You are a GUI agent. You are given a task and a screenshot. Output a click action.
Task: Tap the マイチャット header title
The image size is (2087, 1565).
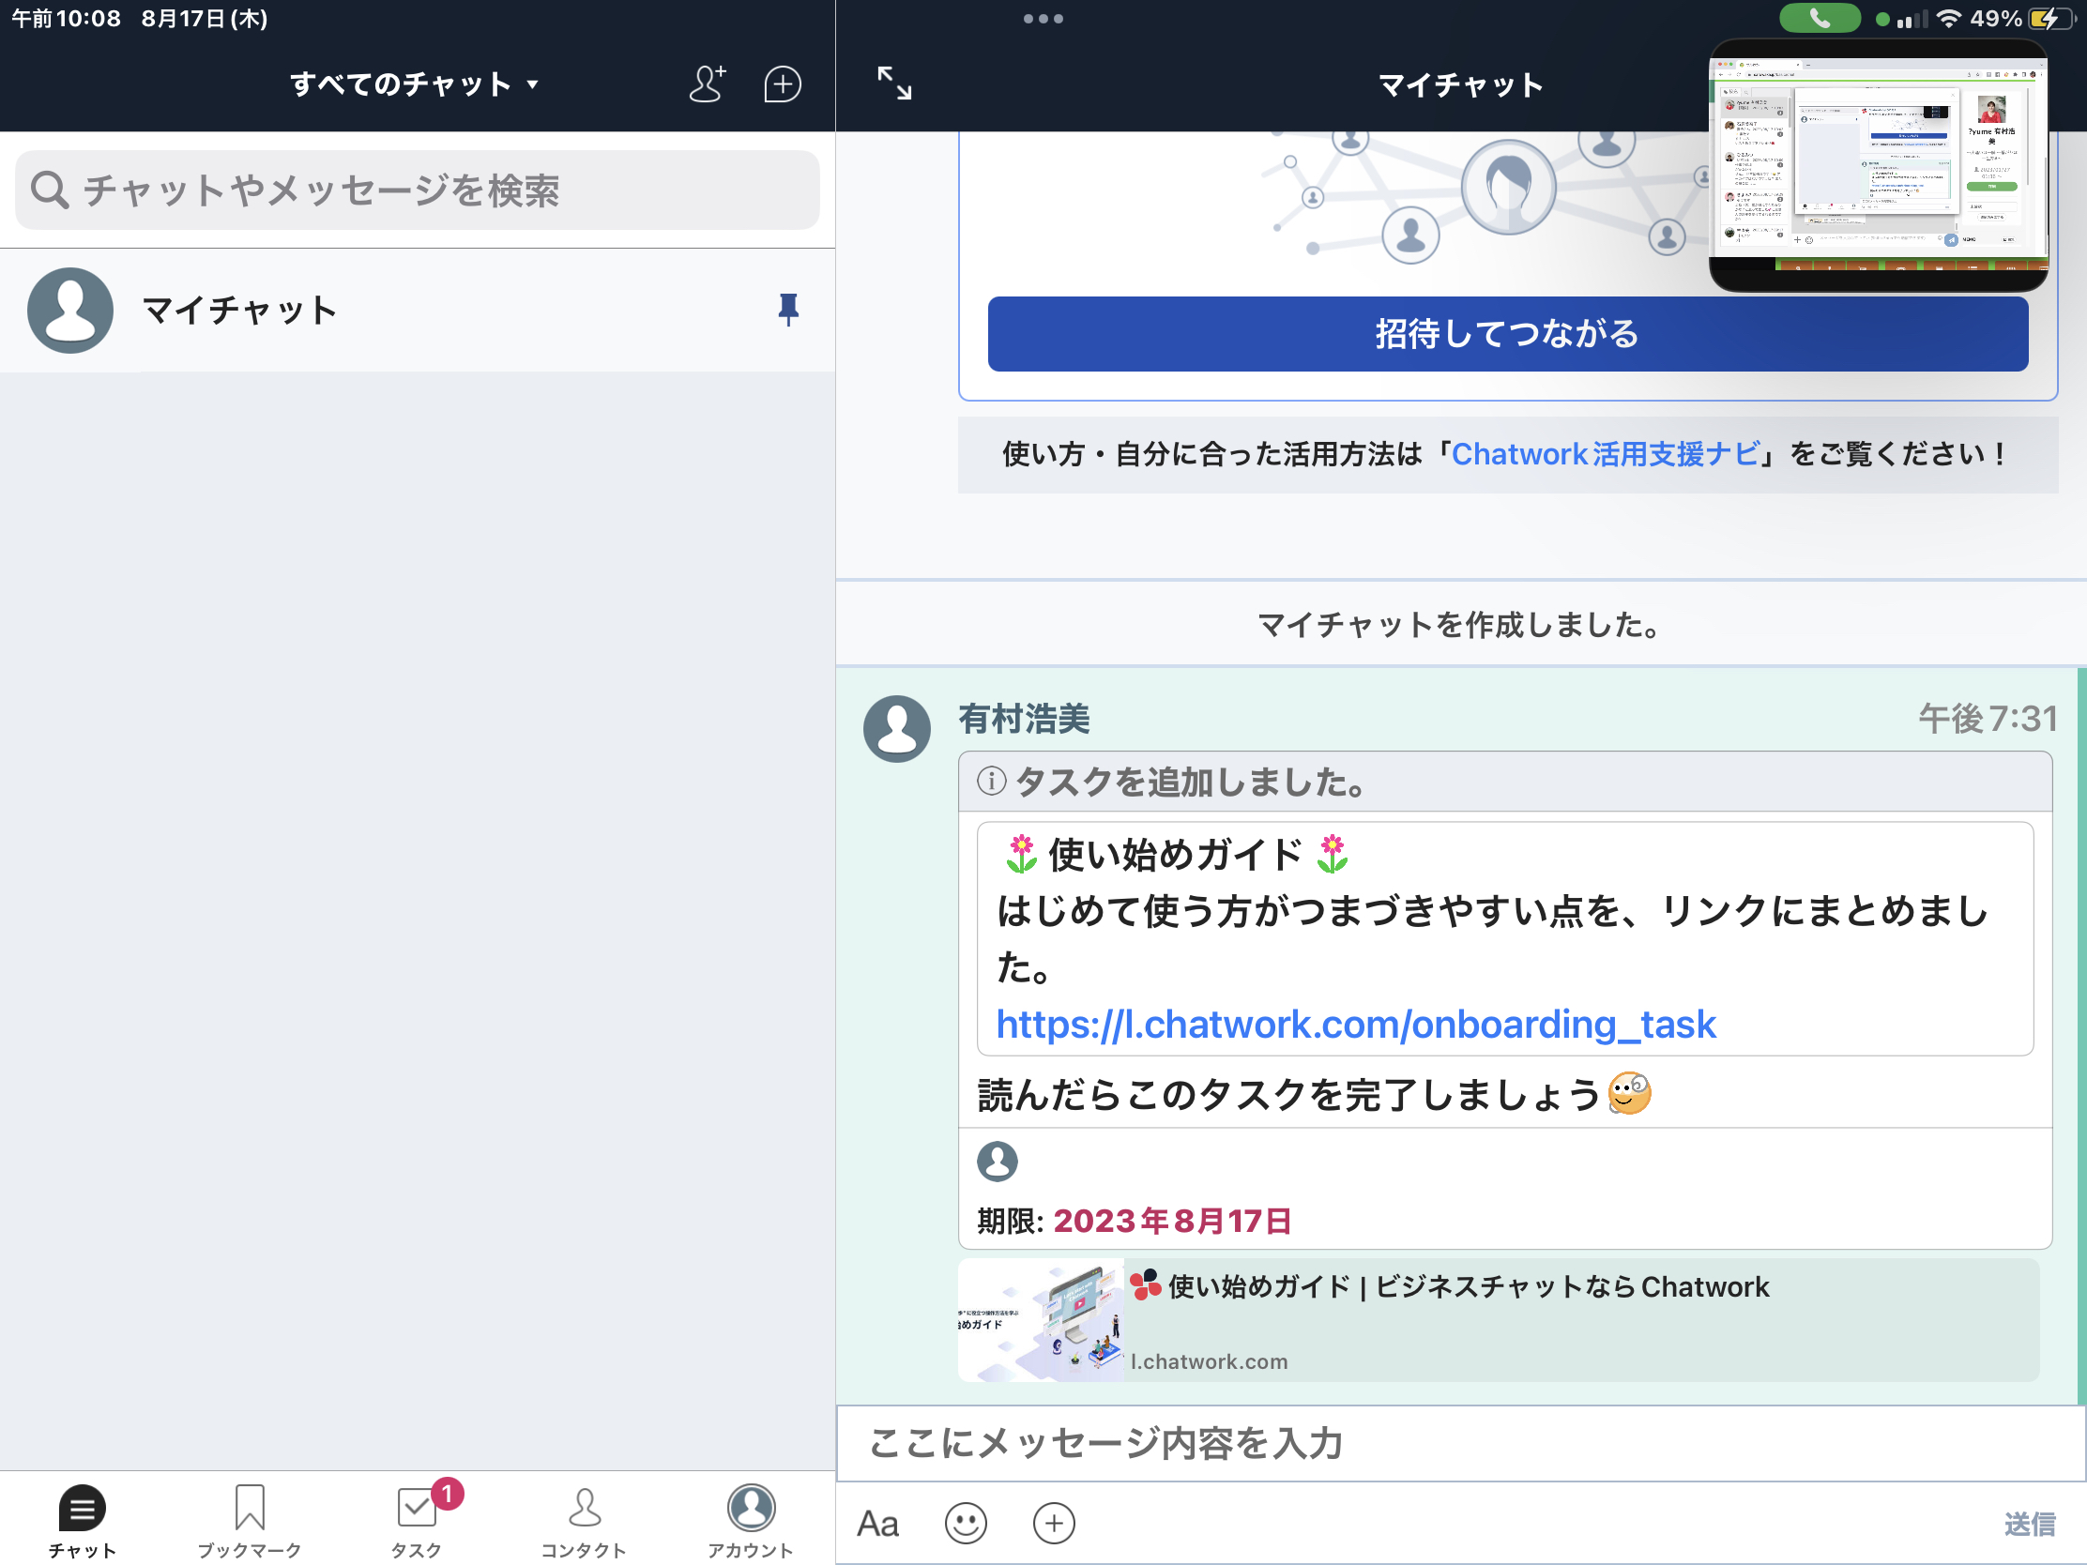coord(1460,84)
